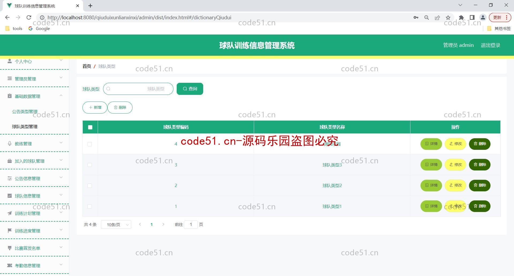This screenshot has width=514, height=276.
Task: Open a new browser tab
Action: pos(90,6)
